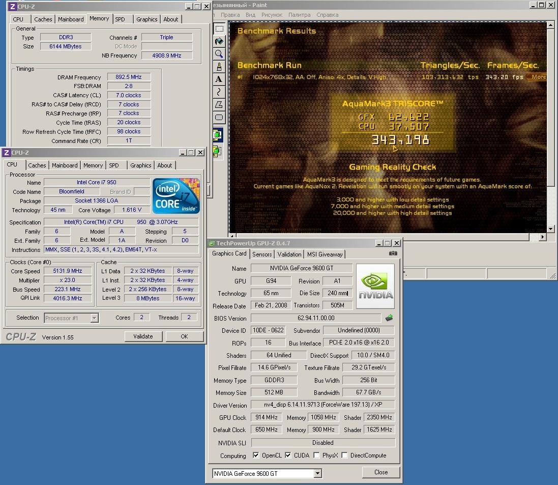Open About tab in front CPU-Z window
558x485 pixels.
(164, 165)
